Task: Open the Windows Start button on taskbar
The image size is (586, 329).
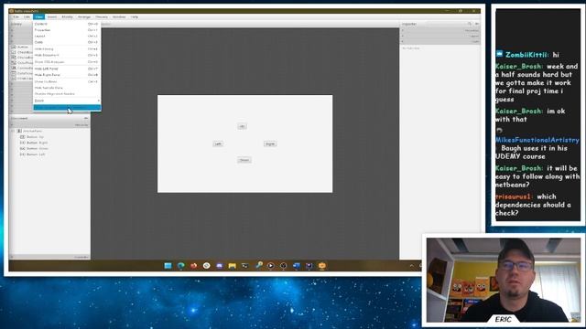Action: tap(168, 266)
